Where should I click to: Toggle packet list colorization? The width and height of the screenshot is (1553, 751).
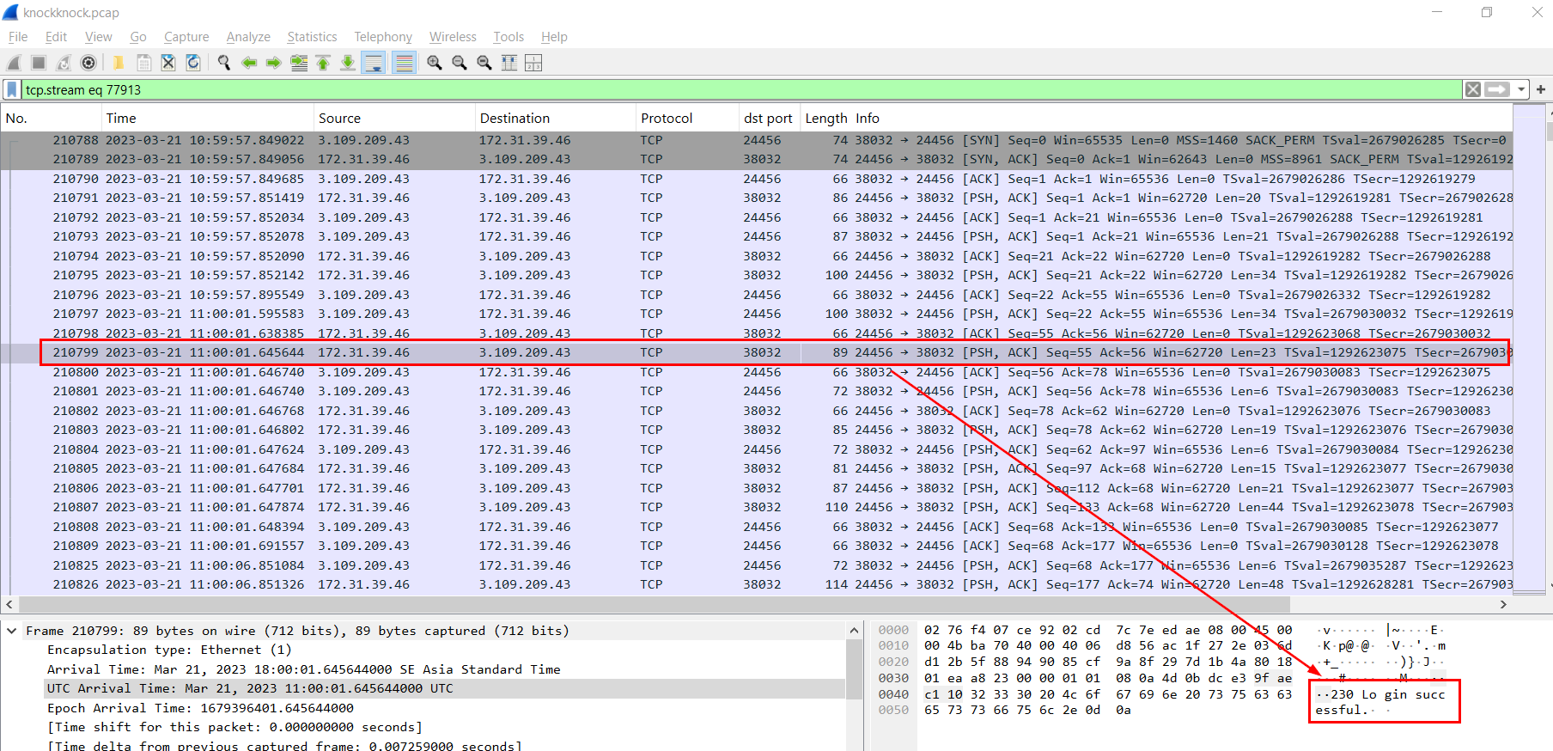tap(404, 63)
